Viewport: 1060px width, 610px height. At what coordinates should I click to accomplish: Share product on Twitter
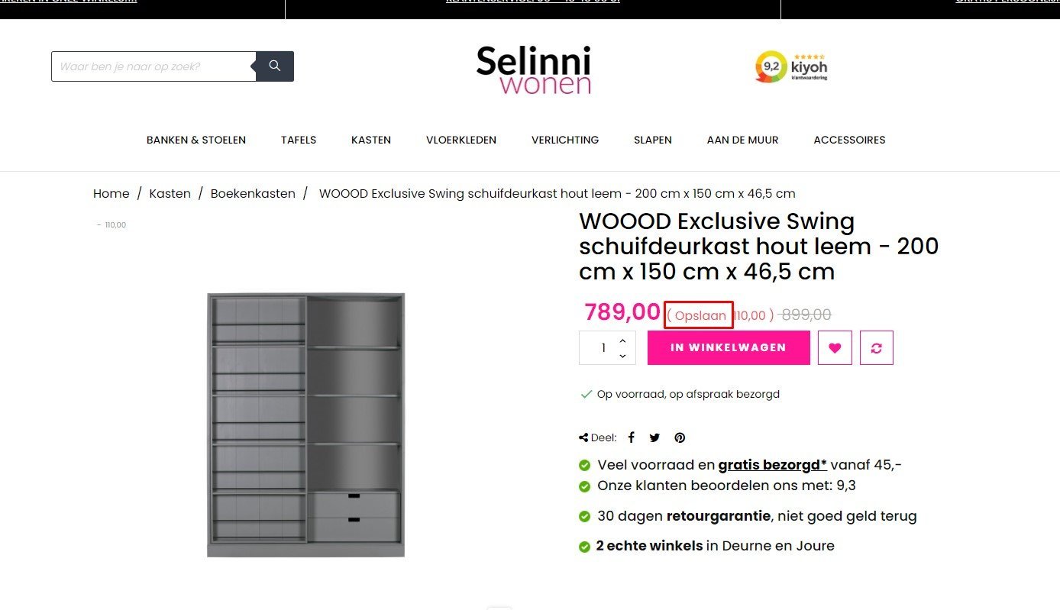[x=654, y=437]
